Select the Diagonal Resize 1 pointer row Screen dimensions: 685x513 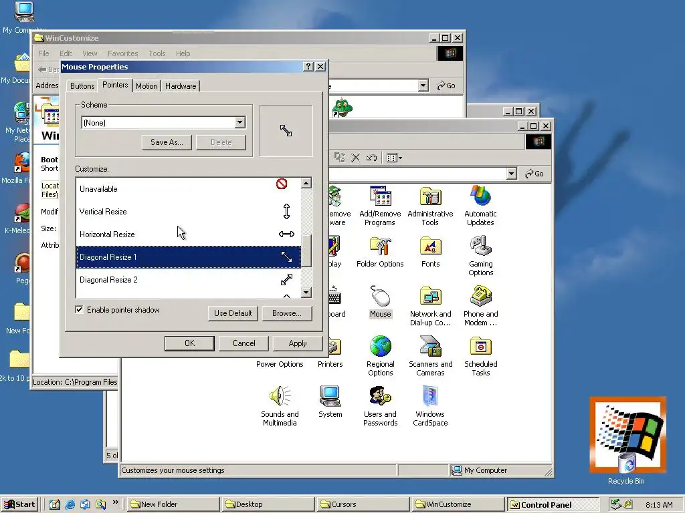tap(188, 257)
